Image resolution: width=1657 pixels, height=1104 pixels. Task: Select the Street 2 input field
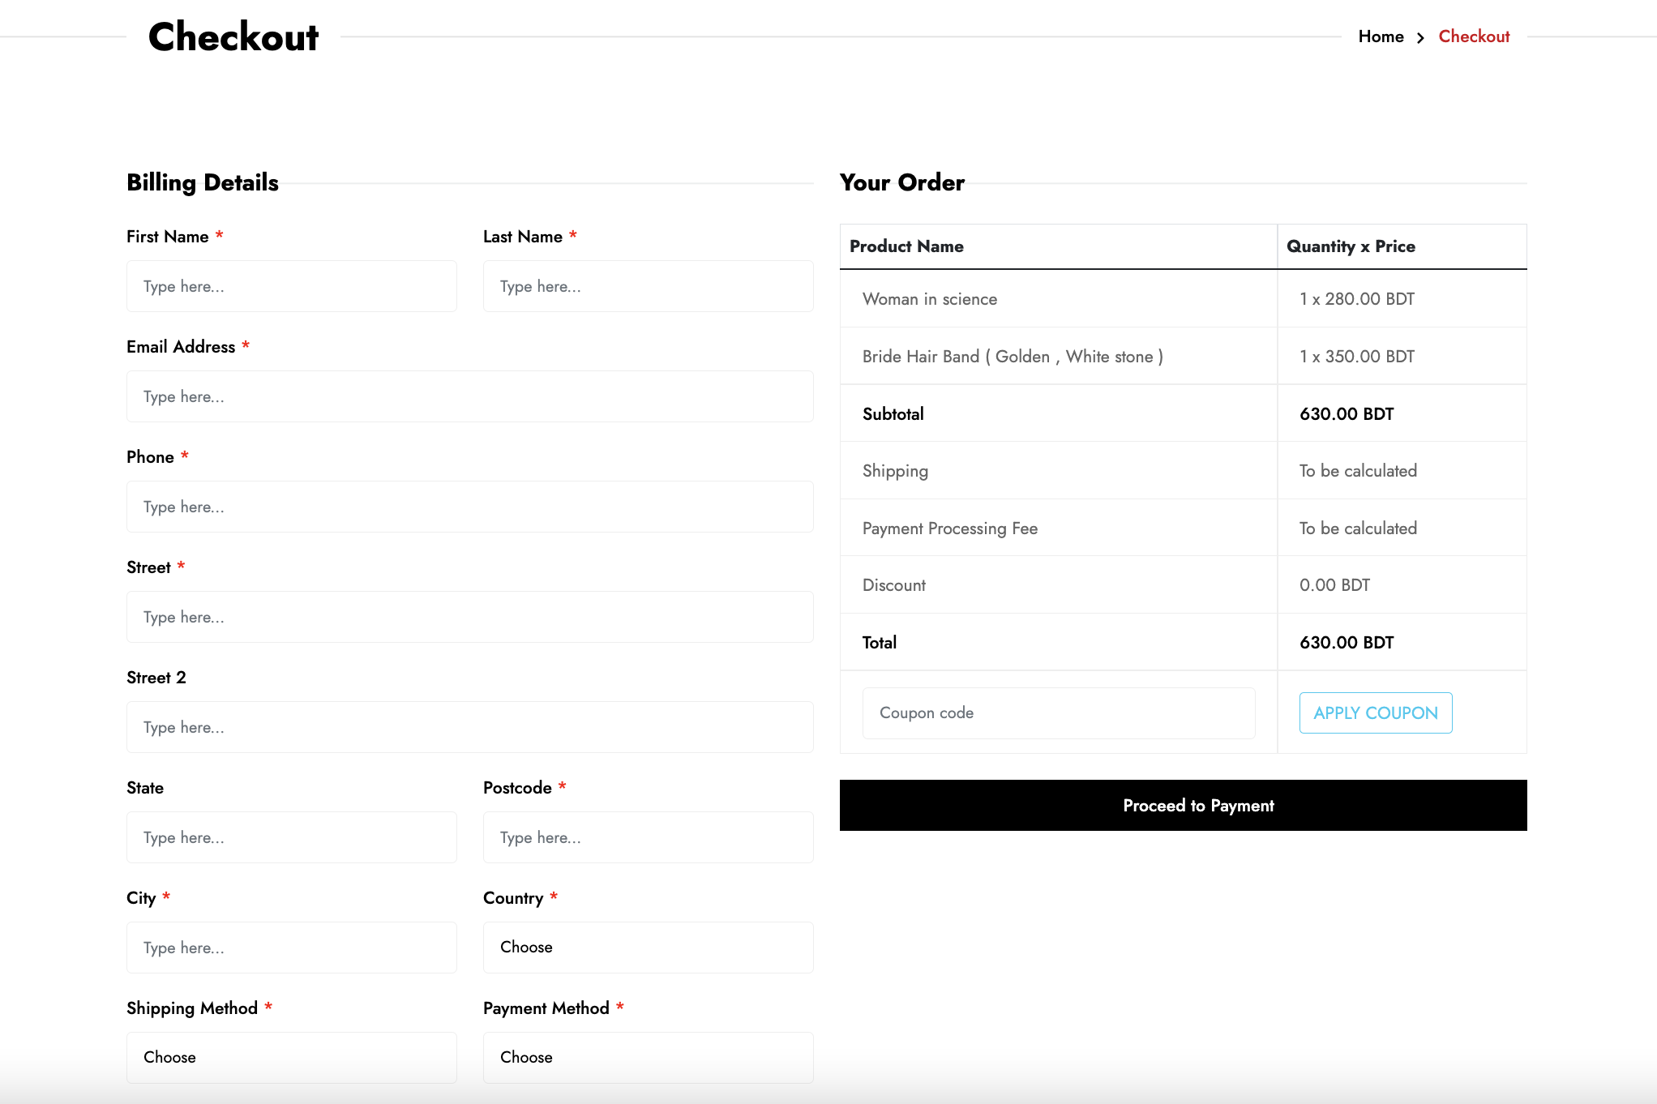(x=470, y=727)
